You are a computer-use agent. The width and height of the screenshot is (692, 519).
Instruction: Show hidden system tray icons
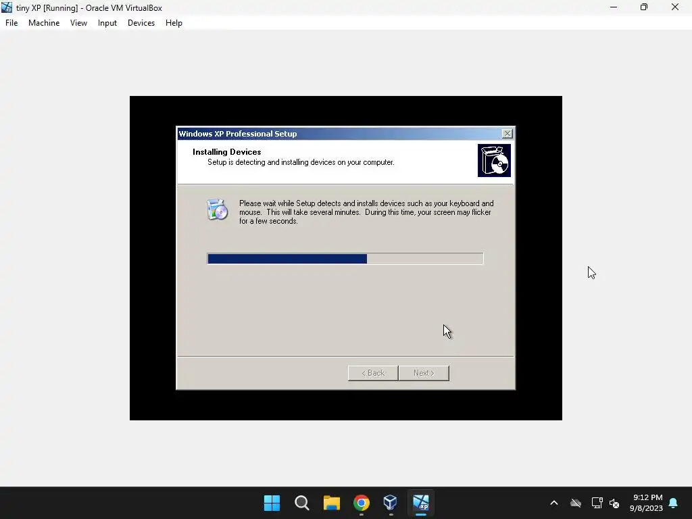[x=554, y=503]
